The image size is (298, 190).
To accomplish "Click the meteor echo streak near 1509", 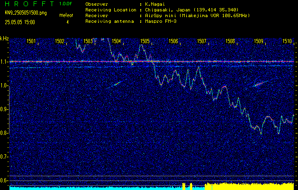I will pos(261,84).
